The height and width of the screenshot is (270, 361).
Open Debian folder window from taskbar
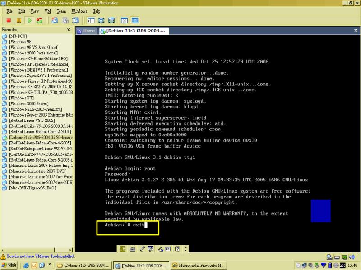[84, 265]
